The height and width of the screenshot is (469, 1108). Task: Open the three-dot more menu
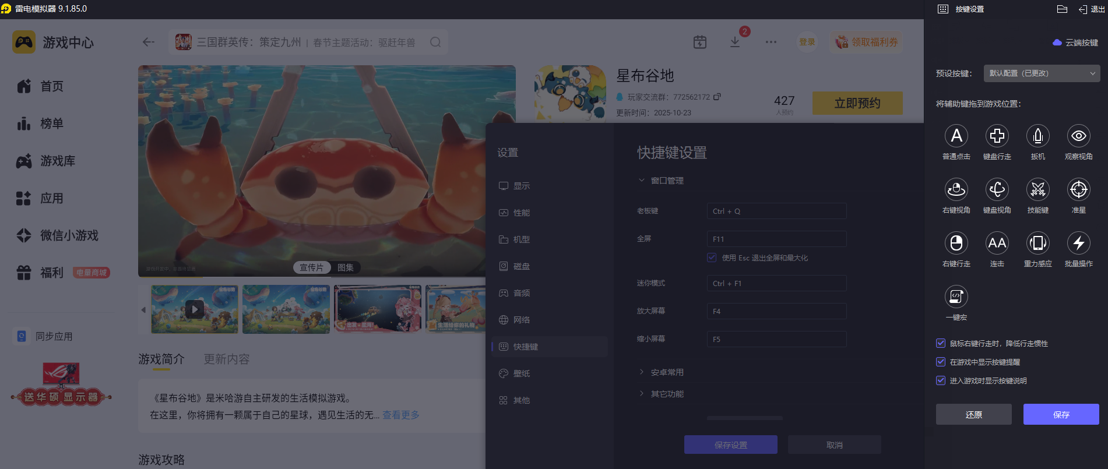[771, 42]
